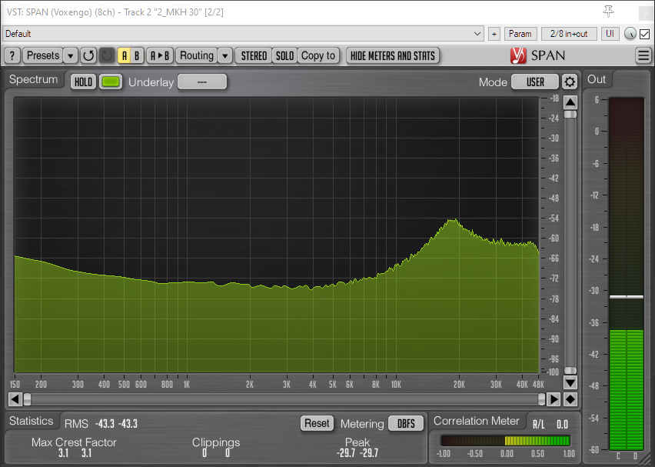Click the diamond zoom reset icon

(570, 399)
